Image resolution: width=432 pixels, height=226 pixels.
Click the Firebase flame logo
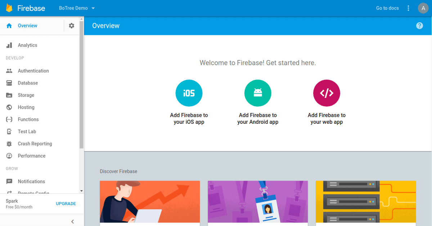[9, 8]
